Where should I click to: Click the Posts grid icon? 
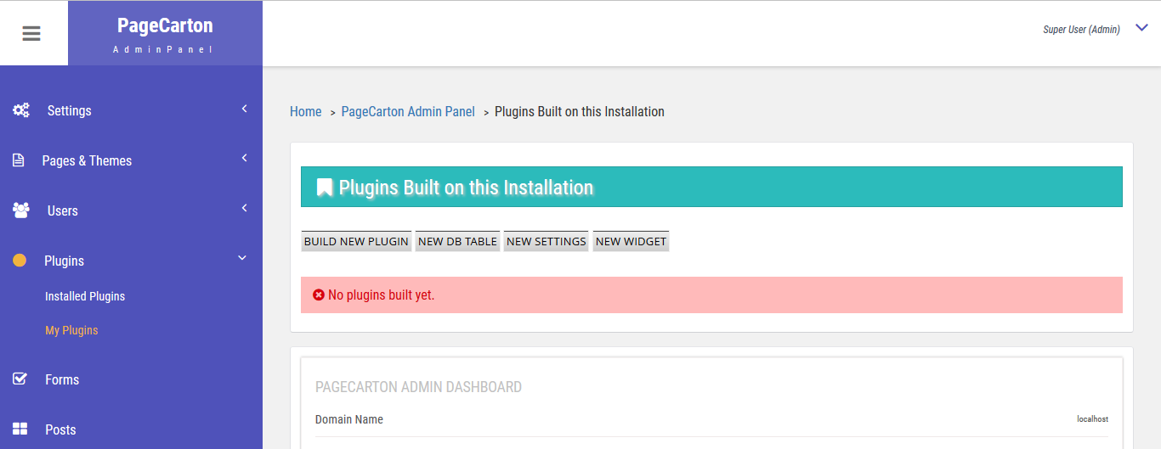[20, 429]
